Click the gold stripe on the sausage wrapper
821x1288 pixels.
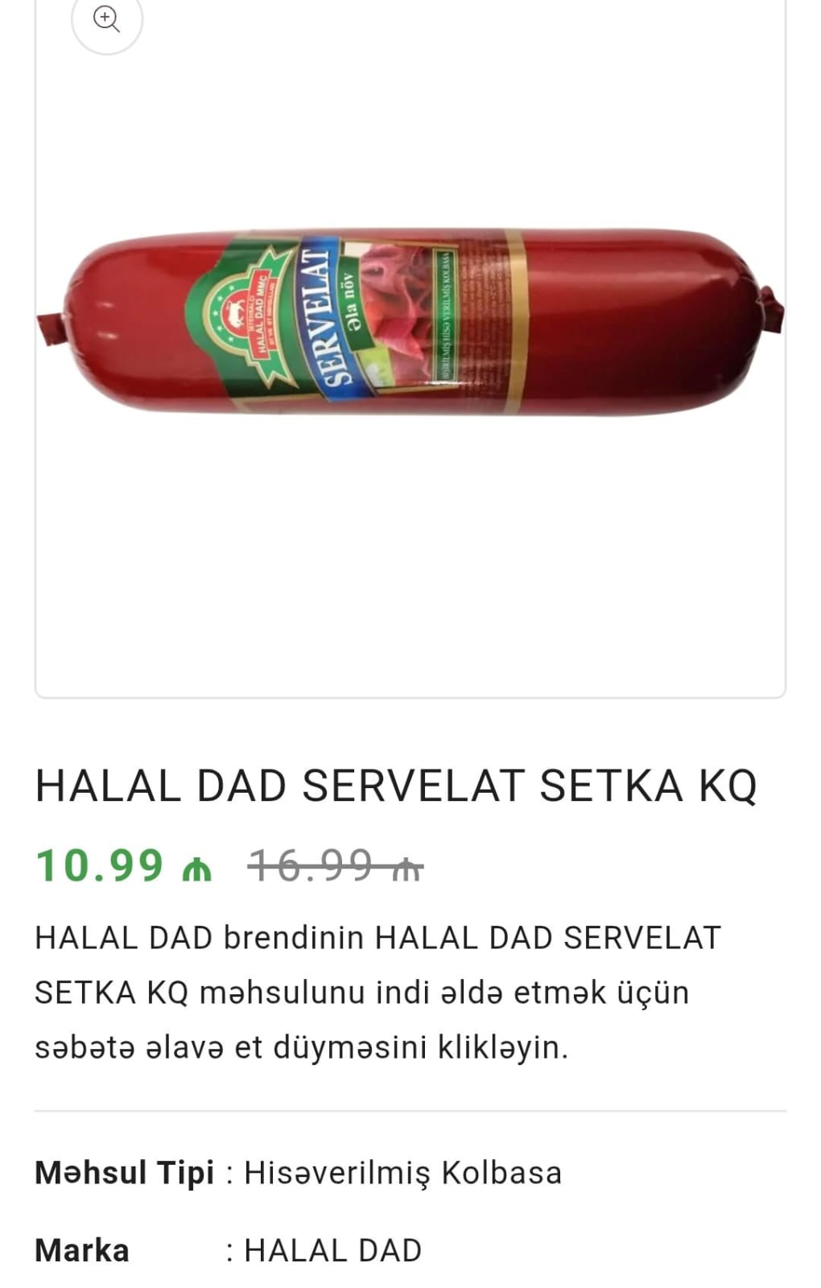[515, 320]
